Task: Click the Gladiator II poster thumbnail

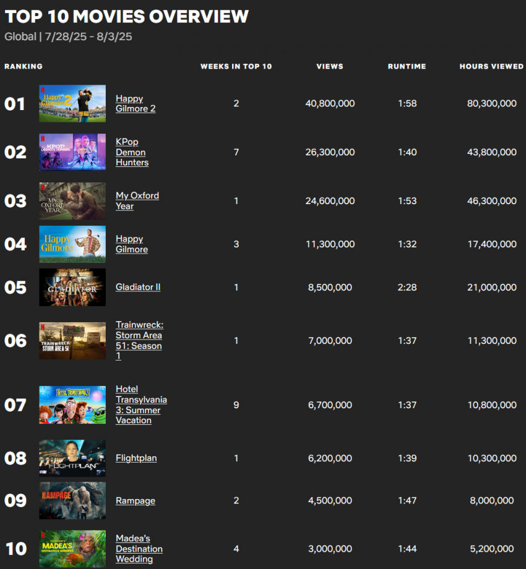Action: pos(72,287)
